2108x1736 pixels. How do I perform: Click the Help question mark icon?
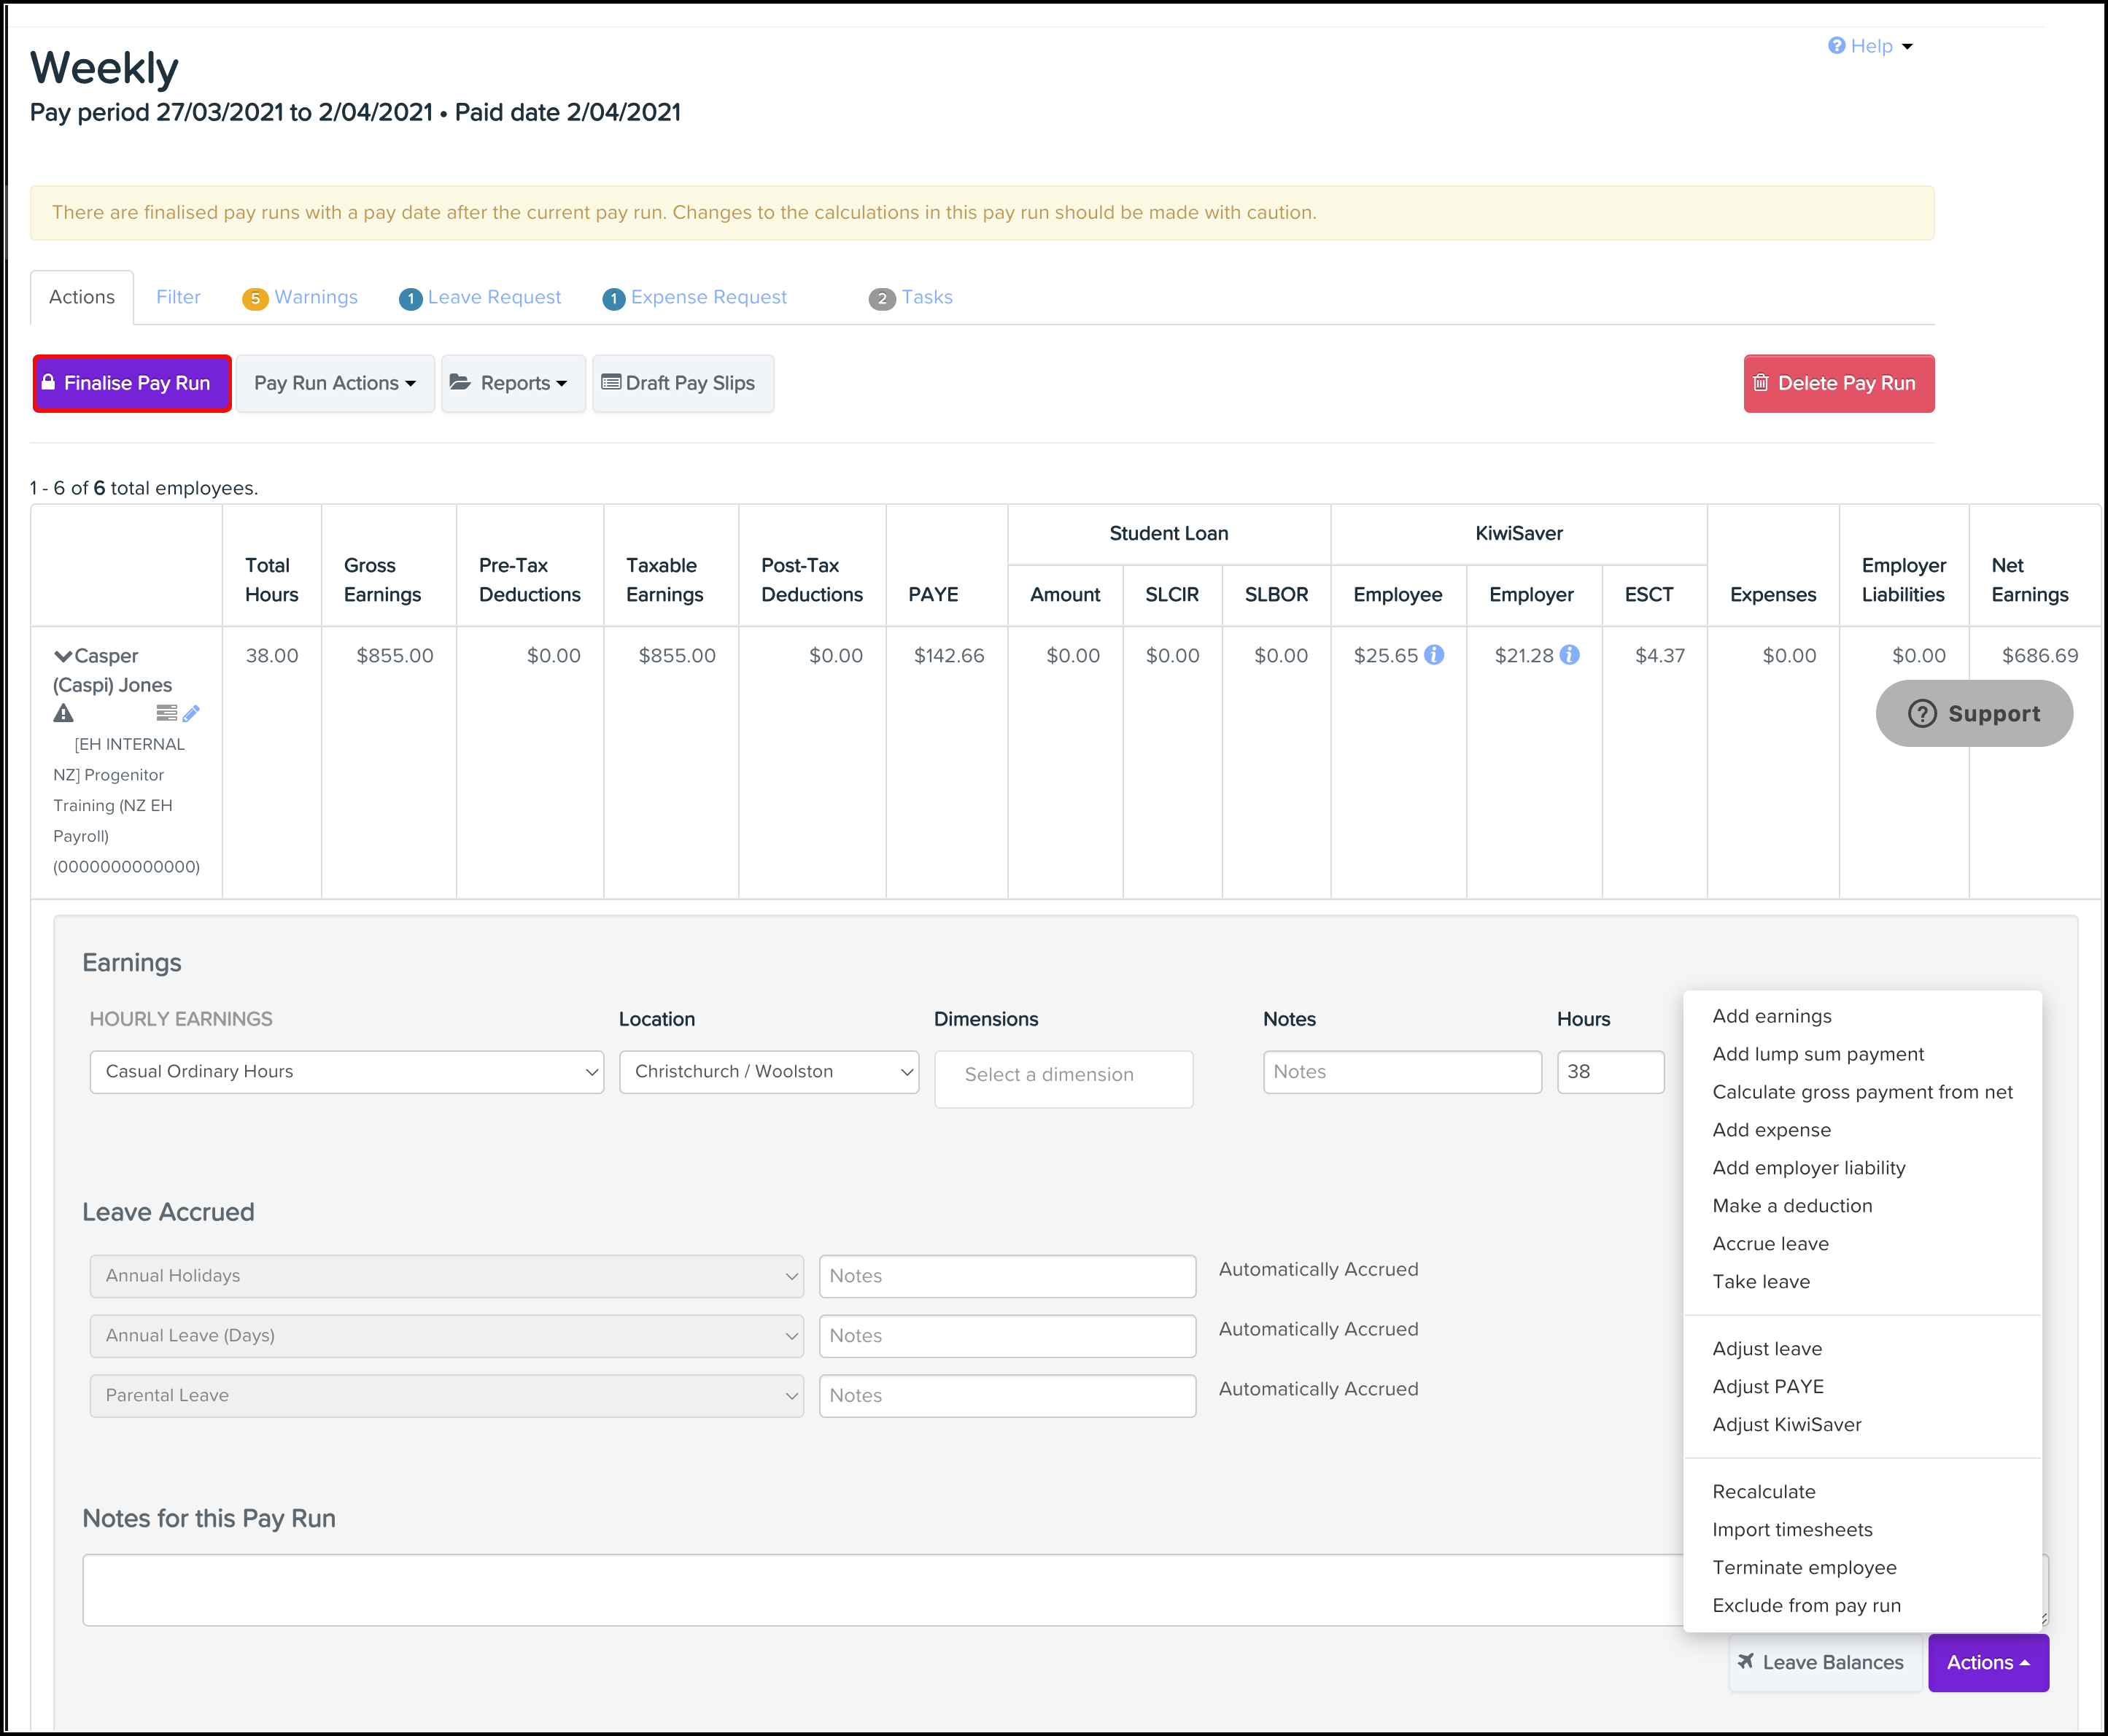[x=1836, y=46]
